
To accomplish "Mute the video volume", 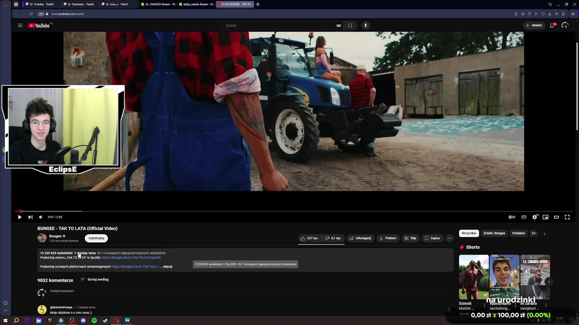I will (x=41, y=217).
